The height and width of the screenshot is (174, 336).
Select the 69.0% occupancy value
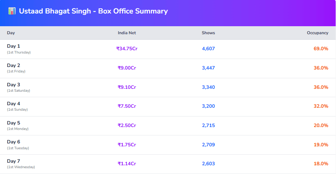point(321,49)
